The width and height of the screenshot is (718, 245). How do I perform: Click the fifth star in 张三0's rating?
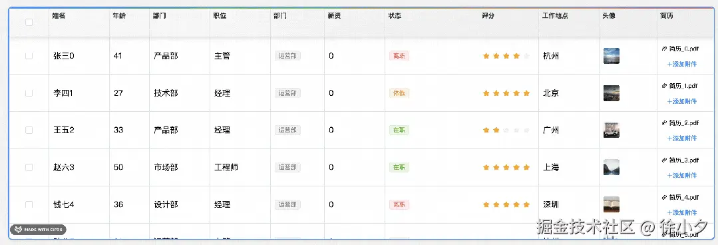point(526,56)
